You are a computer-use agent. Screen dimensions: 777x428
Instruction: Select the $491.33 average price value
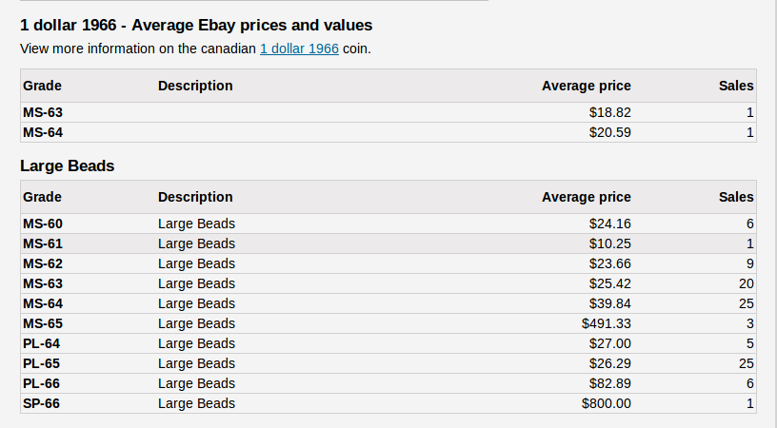coord(606,323)
